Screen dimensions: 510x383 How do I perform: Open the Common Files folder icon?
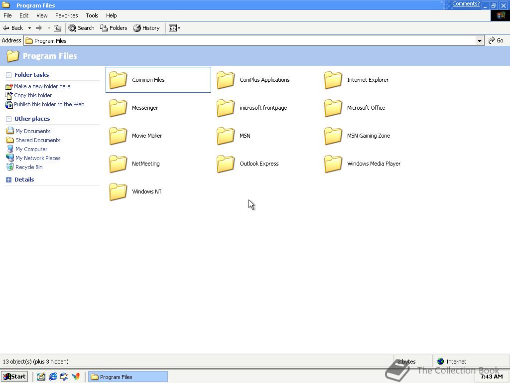point(118,80)
